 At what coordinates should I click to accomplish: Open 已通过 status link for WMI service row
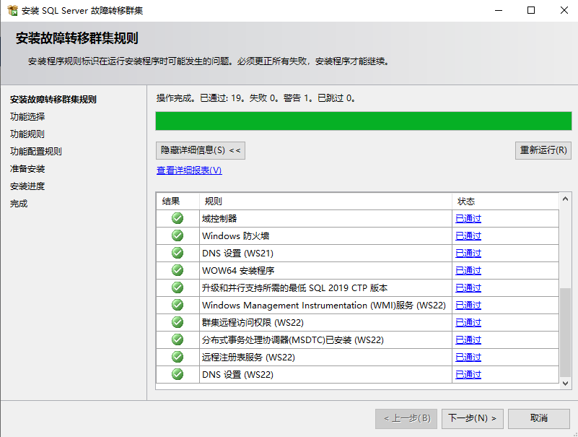tap(468, 305)
